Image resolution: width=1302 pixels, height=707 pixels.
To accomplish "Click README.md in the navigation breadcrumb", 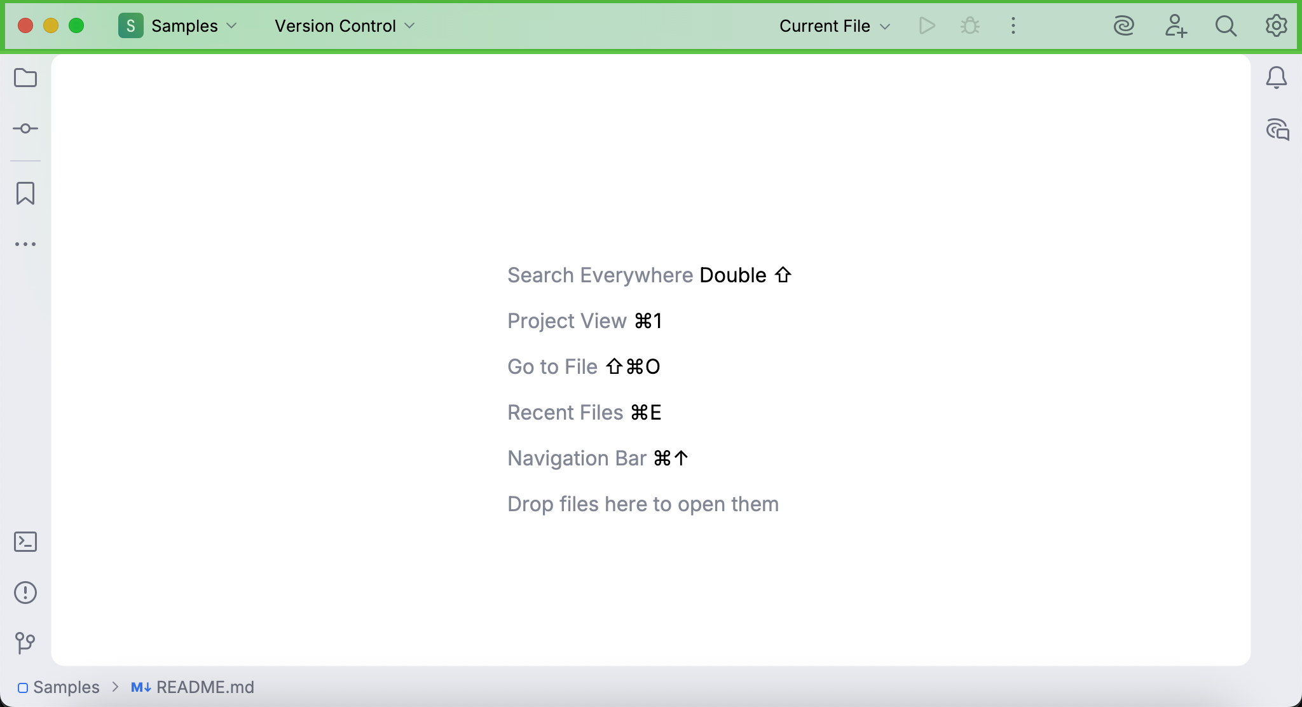I will [x=203, y=687].
